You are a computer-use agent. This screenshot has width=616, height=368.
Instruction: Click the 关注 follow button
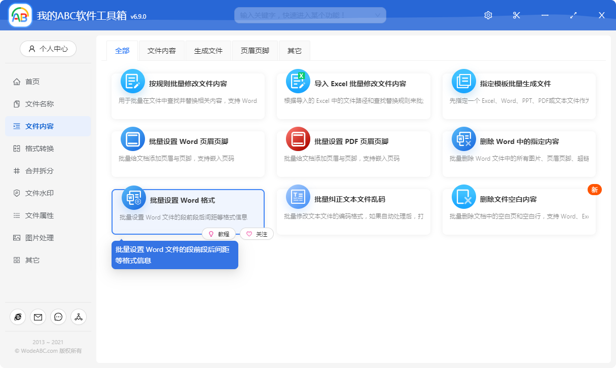257,234
